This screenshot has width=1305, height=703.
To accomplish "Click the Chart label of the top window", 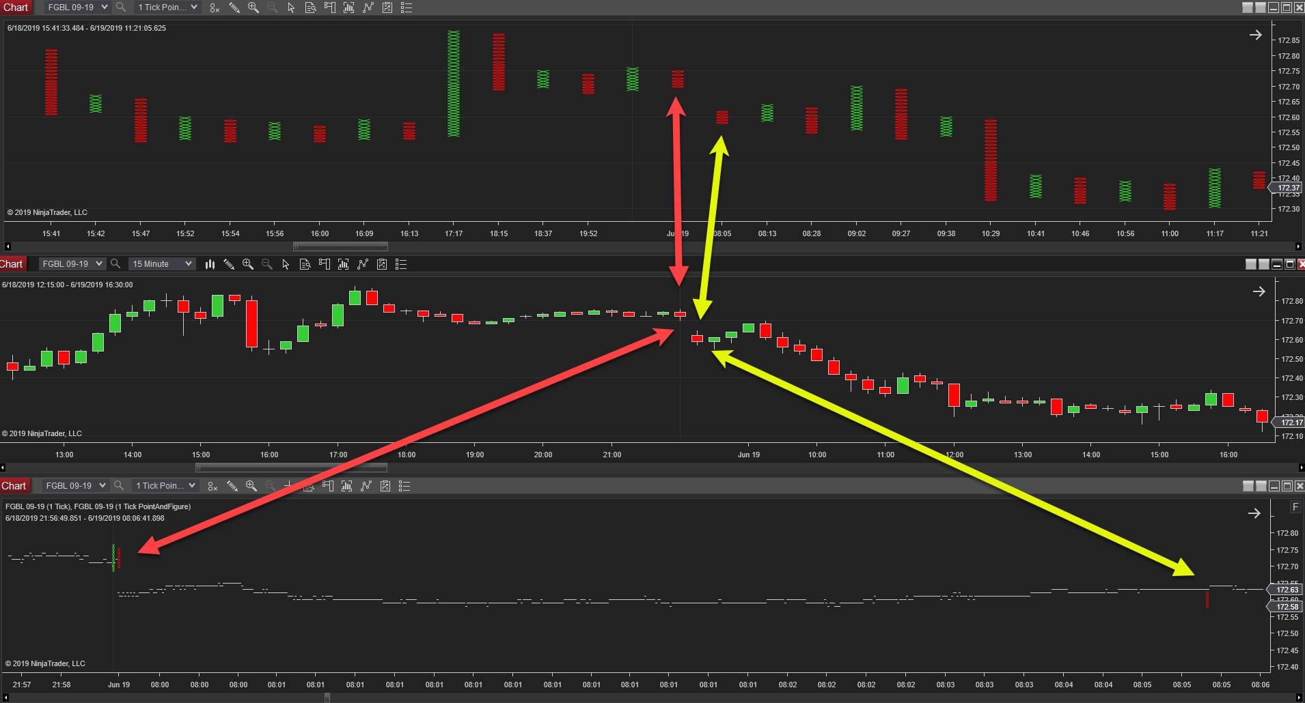I will pyautogui.click(x=16, y=8).
